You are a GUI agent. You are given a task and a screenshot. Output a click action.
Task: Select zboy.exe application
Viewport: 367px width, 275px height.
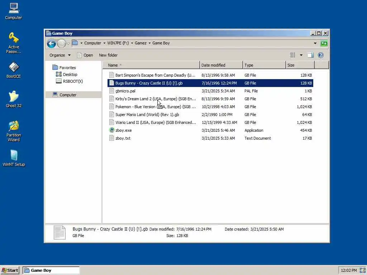click(x=210, y=130)
